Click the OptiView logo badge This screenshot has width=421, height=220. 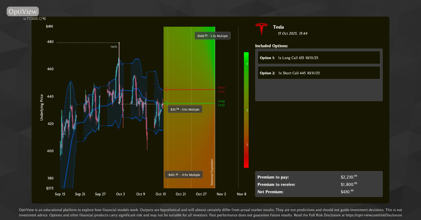click(23, 12)
